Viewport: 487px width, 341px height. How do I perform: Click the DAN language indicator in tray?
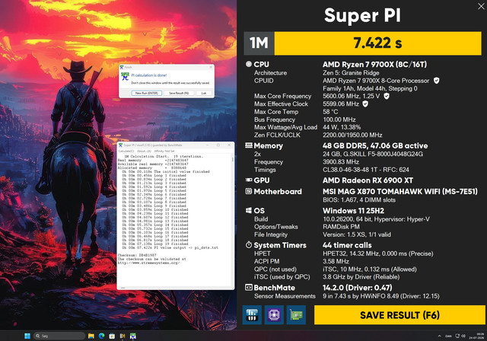click(x=448, y=336)
